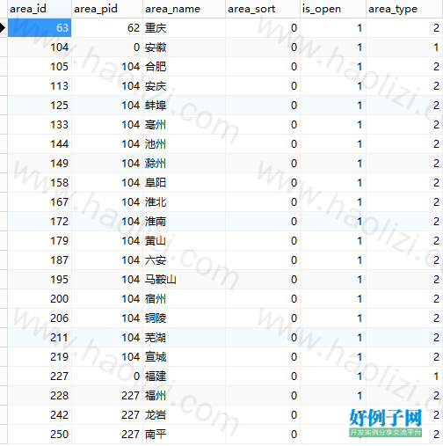443x446 pixels.
Task: Click the area_sort column header
Action: [263, 9]
